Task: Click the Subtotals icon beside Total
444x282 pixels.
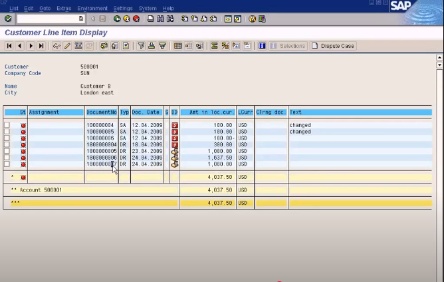Action: [x=225, y=46]
